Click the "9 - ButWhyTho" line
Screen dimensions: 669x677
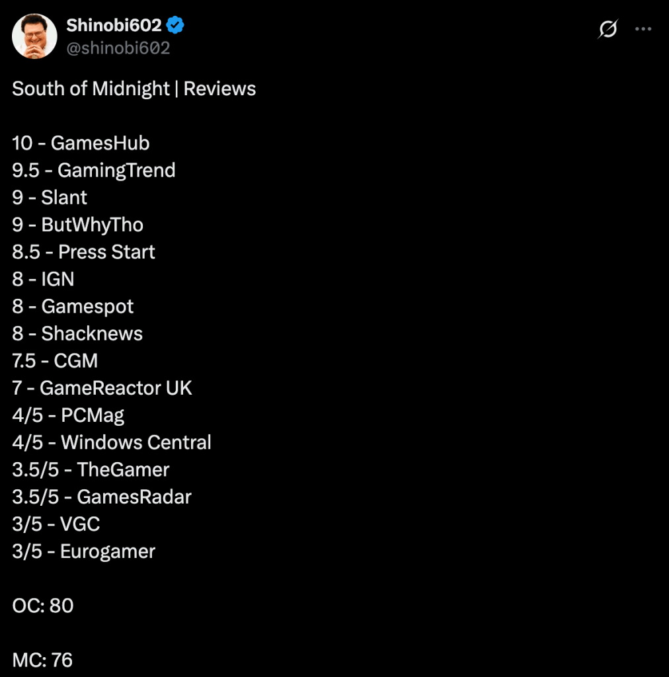[x=77, y=225]
